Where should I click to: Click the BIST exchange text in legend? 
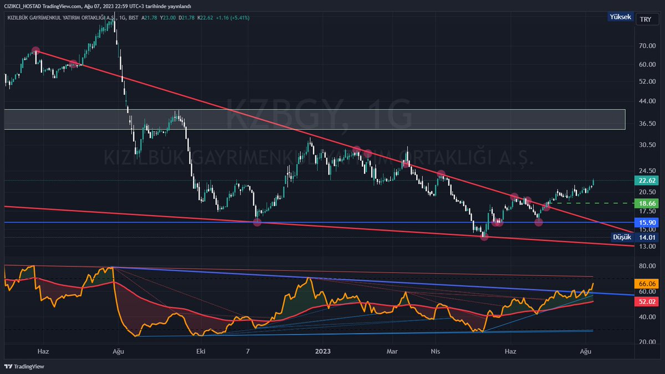coord(134,18)
